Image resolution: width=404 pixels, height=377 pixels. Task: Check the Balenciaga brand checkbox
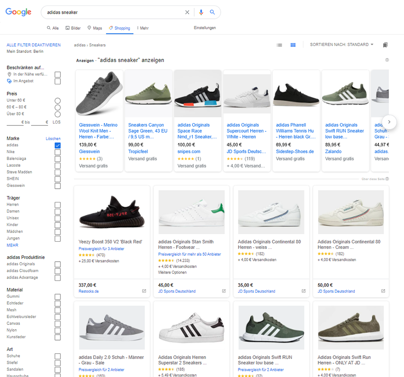click(x=58, y=159)
